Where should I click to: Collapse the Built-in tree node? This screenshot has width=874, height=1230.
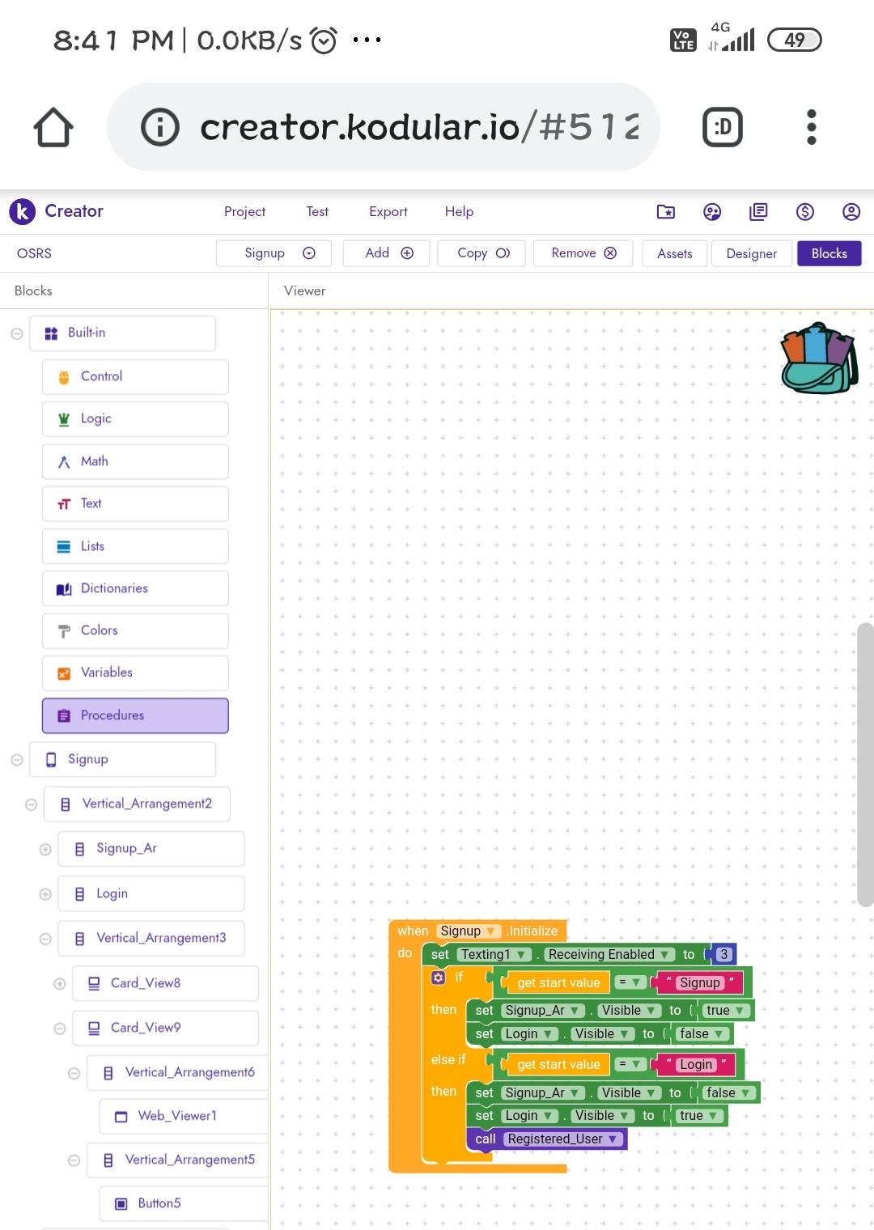[x=16, y=333]
